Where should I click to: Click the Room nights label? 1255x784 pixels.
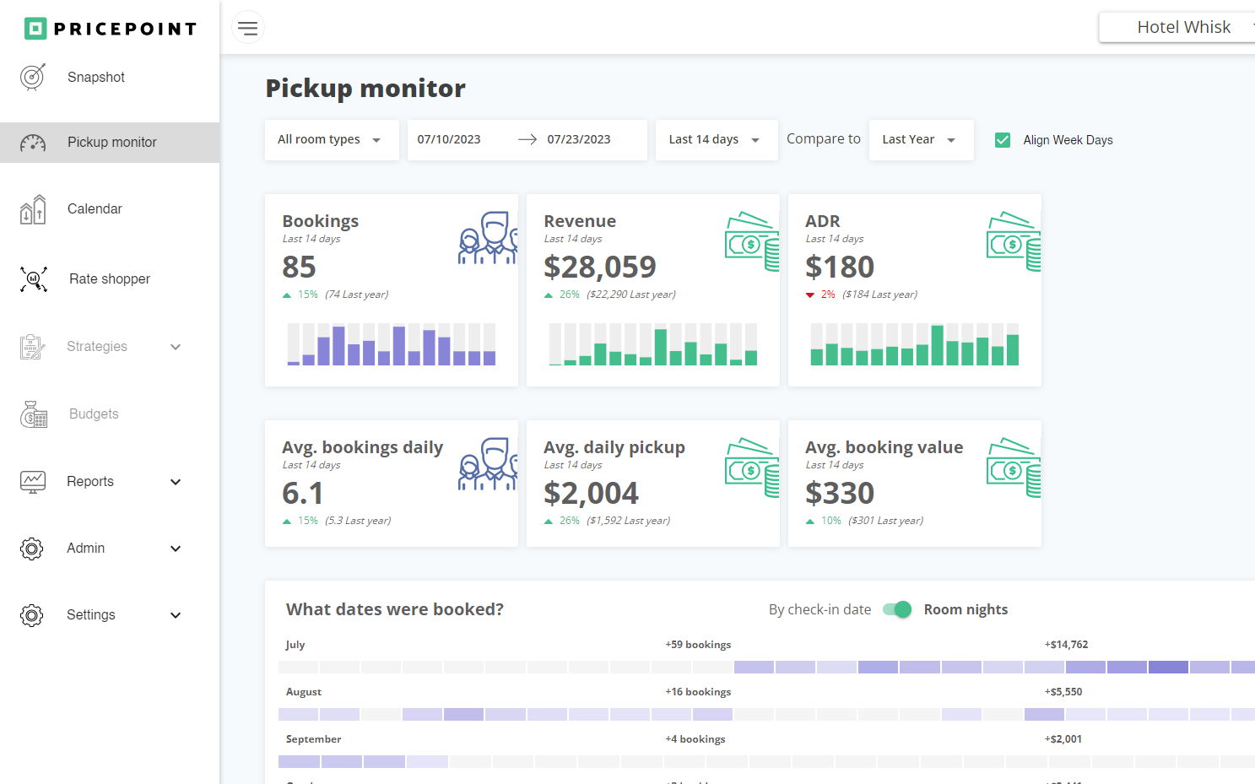[966, 609]
